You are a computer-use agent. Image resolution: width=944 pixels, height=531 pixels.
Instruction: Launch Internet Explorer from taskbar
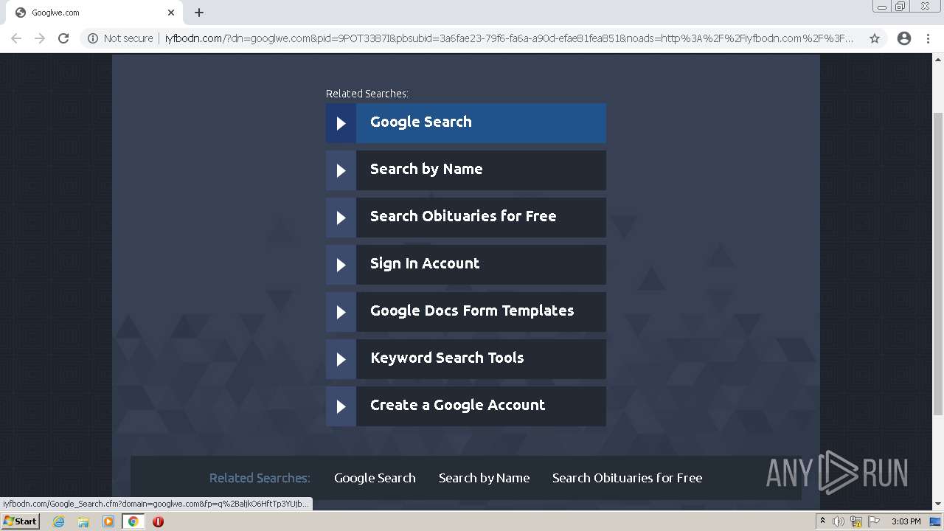point(59,521)
